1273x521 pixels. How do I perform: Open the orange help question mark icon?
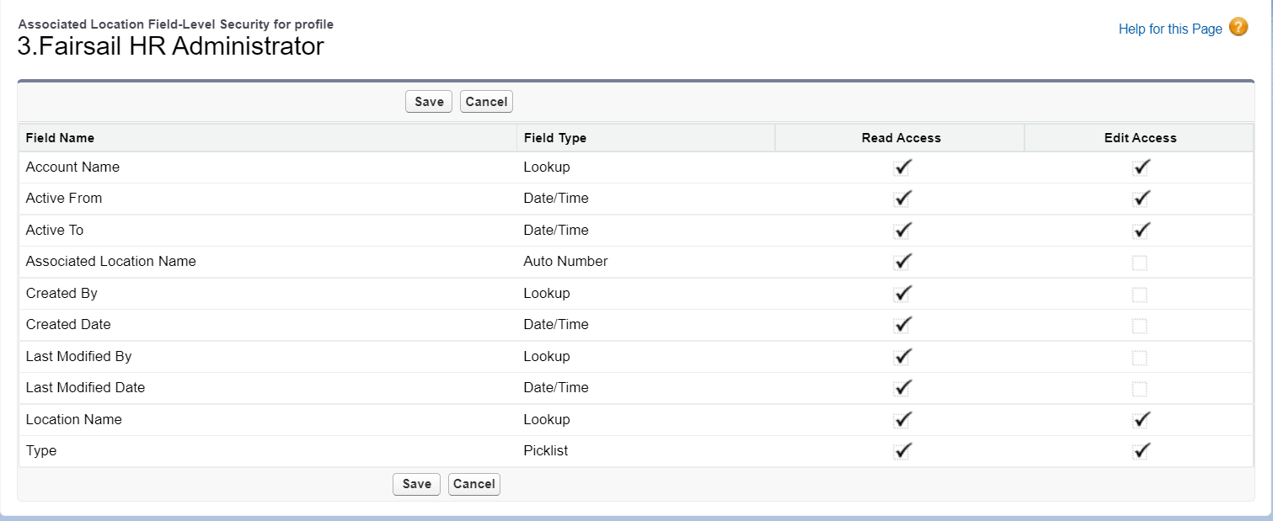[x=1238, y=27]
